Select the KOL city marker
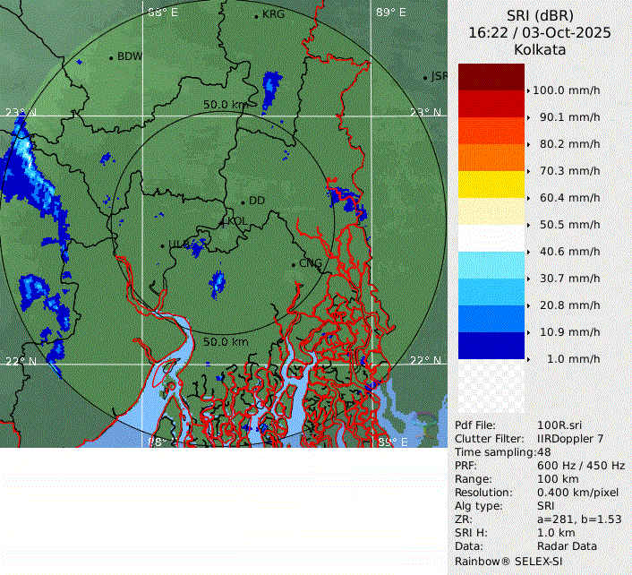 (224, 221)
